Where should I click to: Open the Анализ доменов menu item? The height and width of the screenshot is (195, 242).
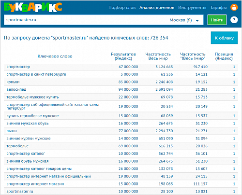pos(157,8)
